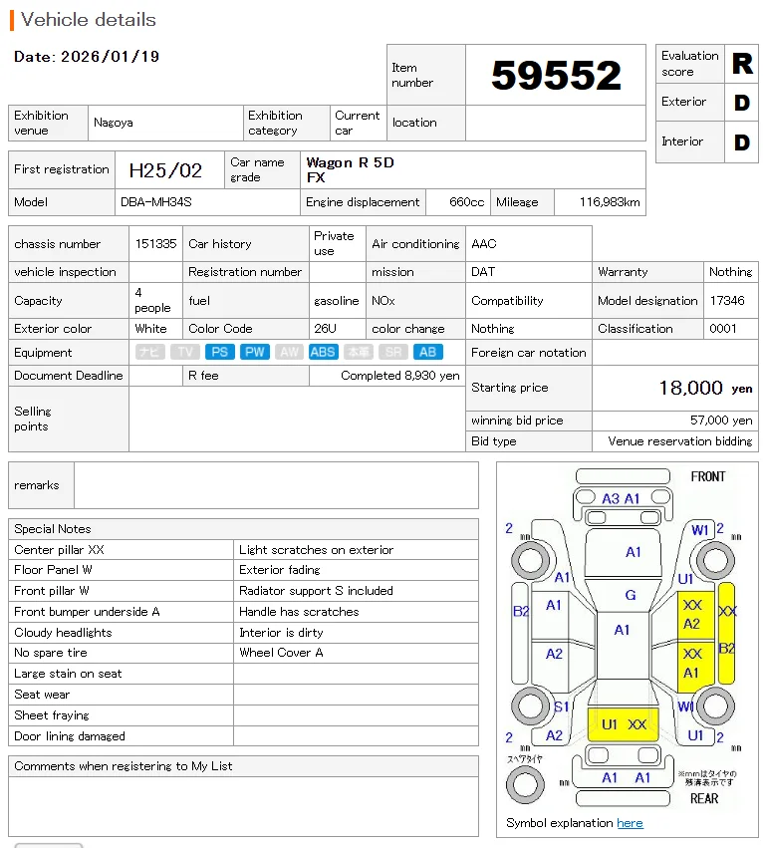This screenshot has width=763, height=848.
Task: Click the classification value 0001
Action: point(722,328)
